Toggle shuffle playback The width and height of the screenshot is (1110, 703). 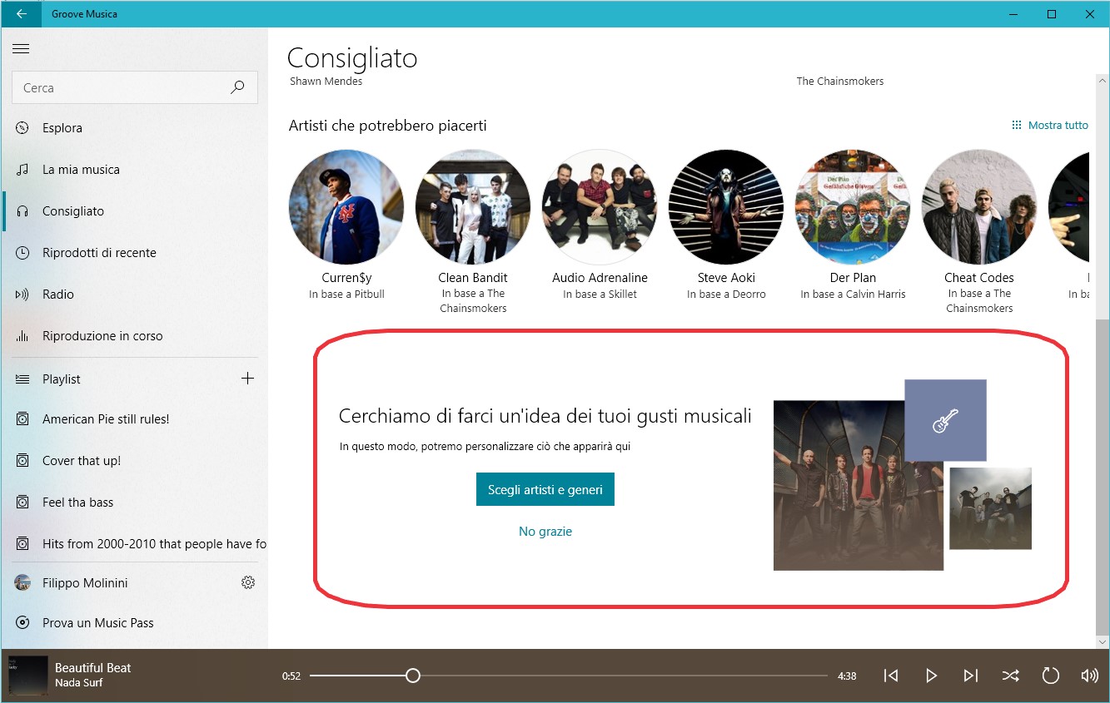point(1010,676)
